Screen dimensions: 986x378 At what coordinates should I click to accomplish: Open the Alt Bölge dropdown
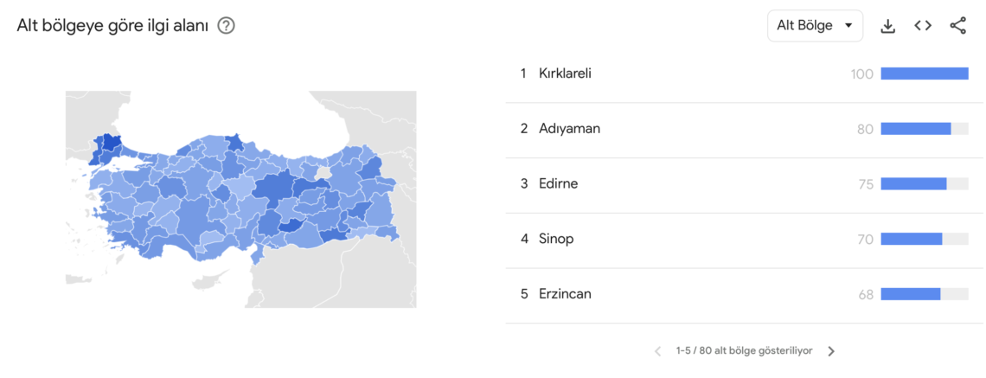815,26
